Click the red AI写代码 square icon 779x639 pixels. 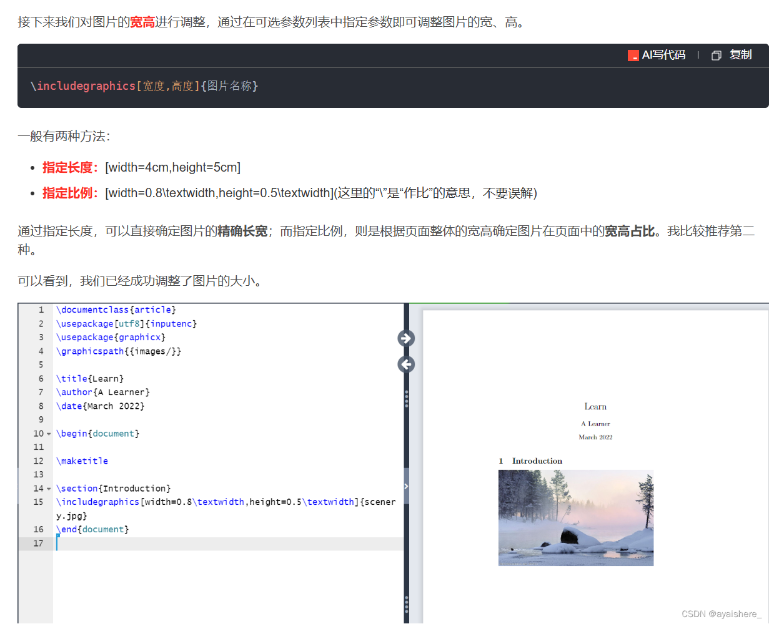tap(632, 55)
